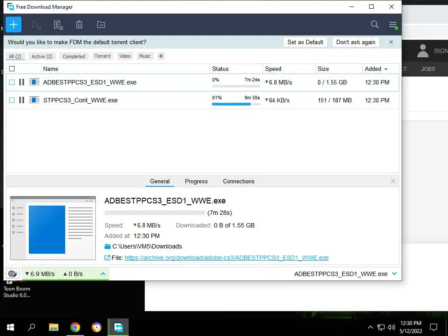The width and height of the screenshot is (448, 336).
Task: Select the Video filter tab
Action: (125, 56)
